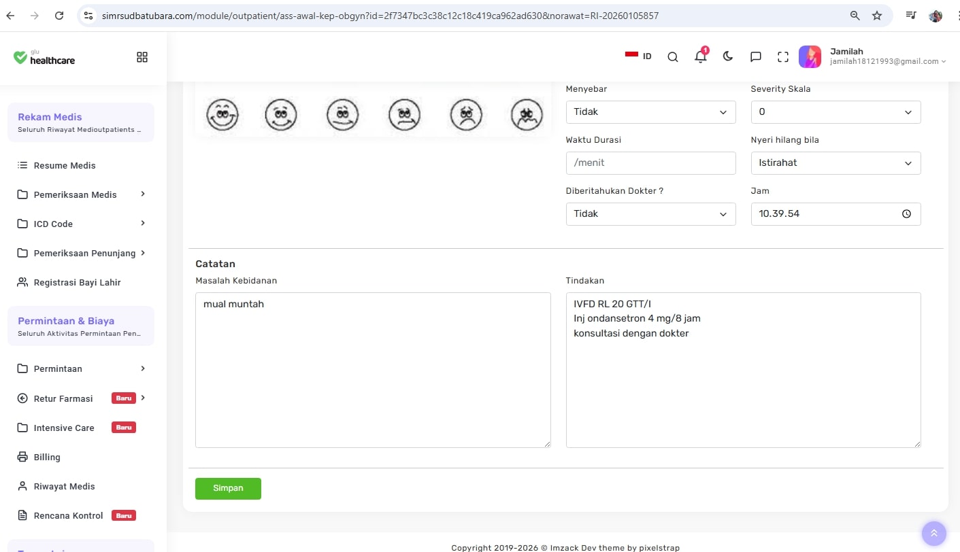Open the Nyeri hilang bila dropdown

pyautogui.click(x=836, y=163)
